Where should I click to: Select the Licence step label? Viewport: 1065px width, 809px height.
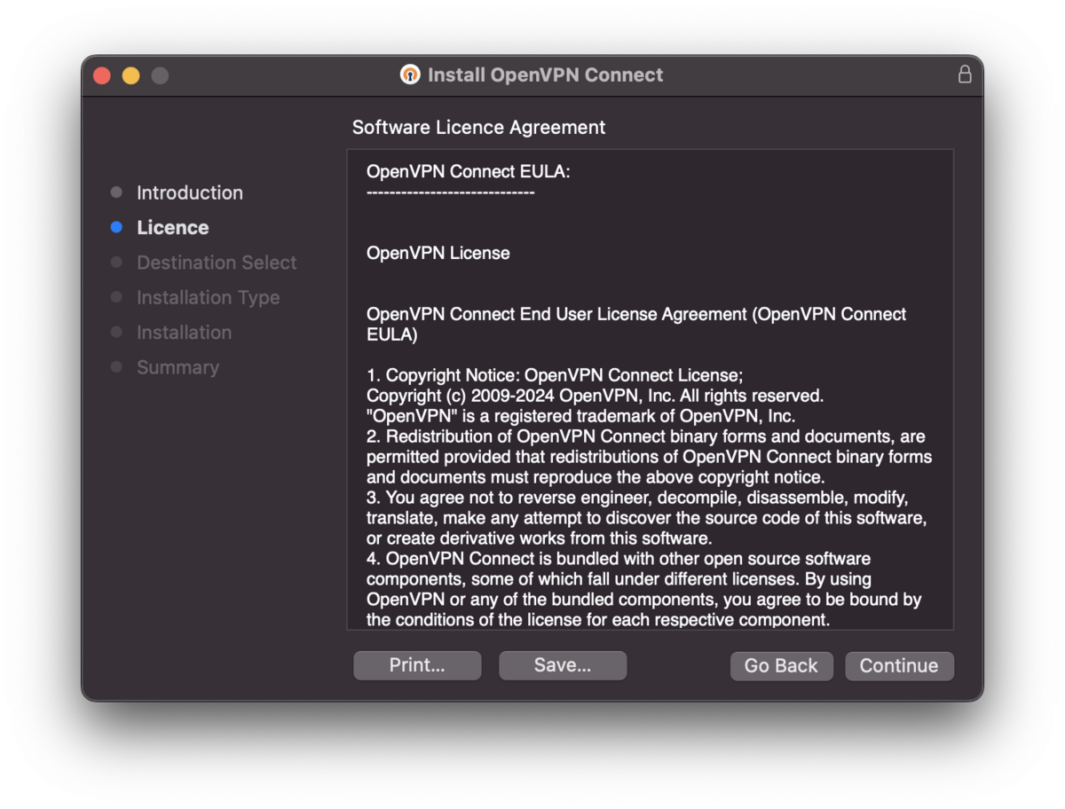(x=172, y=227)
